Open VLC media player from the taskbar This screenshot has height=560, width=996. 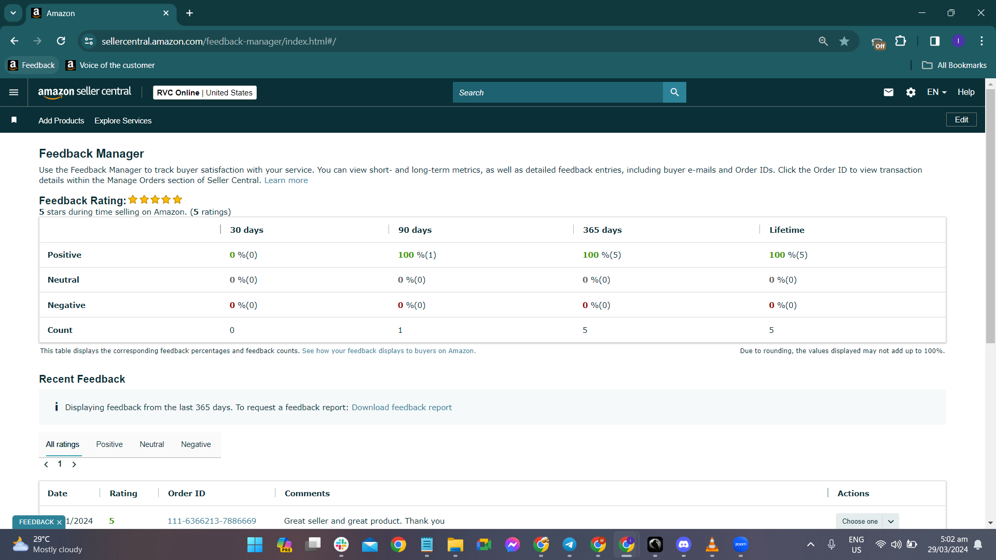712,545
